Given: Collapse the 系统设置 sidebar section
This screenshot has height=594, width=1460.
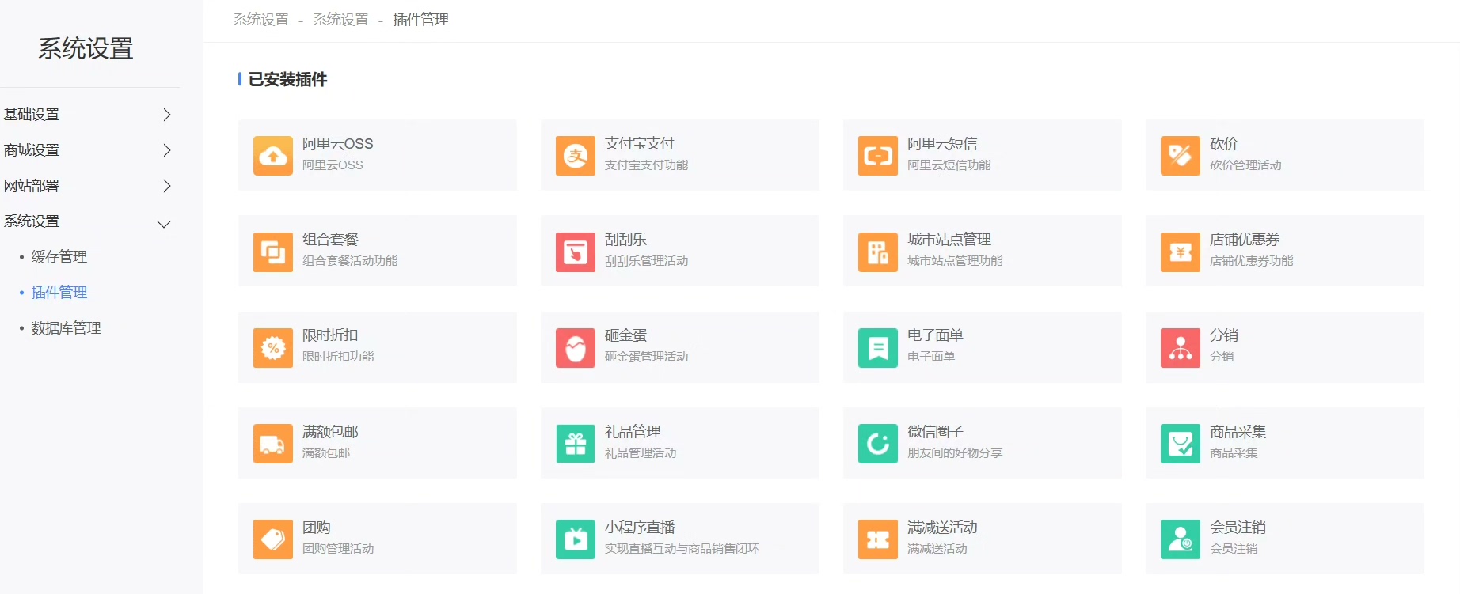Looking at the screenshot, I should pos(164,224).
